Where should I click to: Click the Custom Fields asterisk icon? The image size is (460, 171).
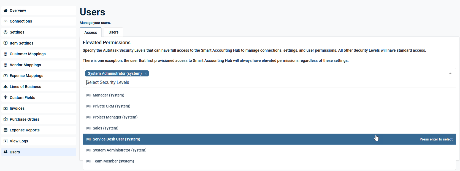tap(6, 98)
